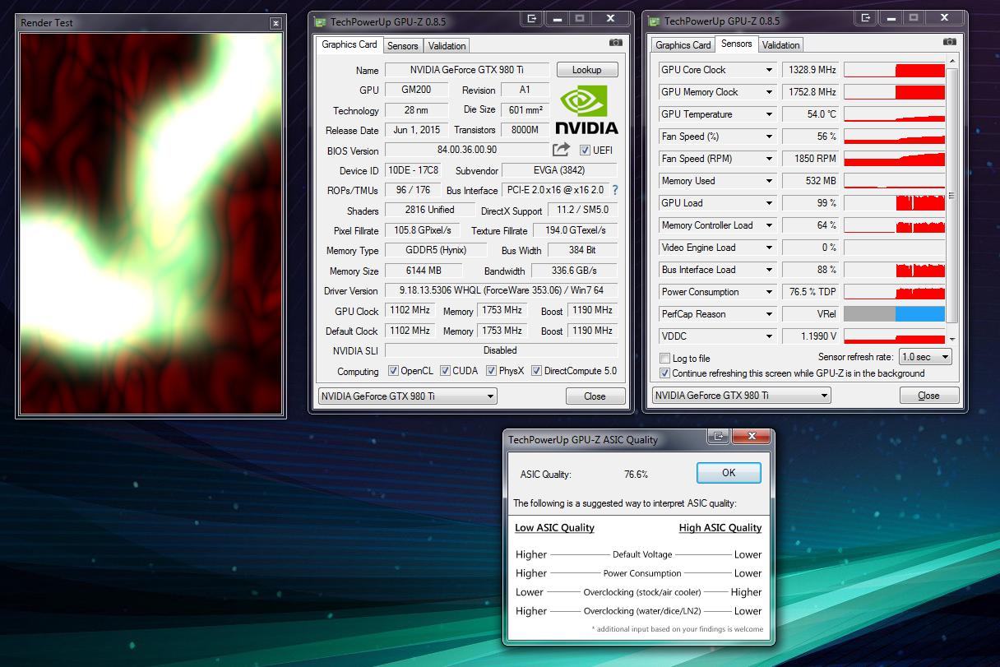Toggle the UEFI checkbox
This screenshot has height=667, width=1000.
[x=585, y=151]
